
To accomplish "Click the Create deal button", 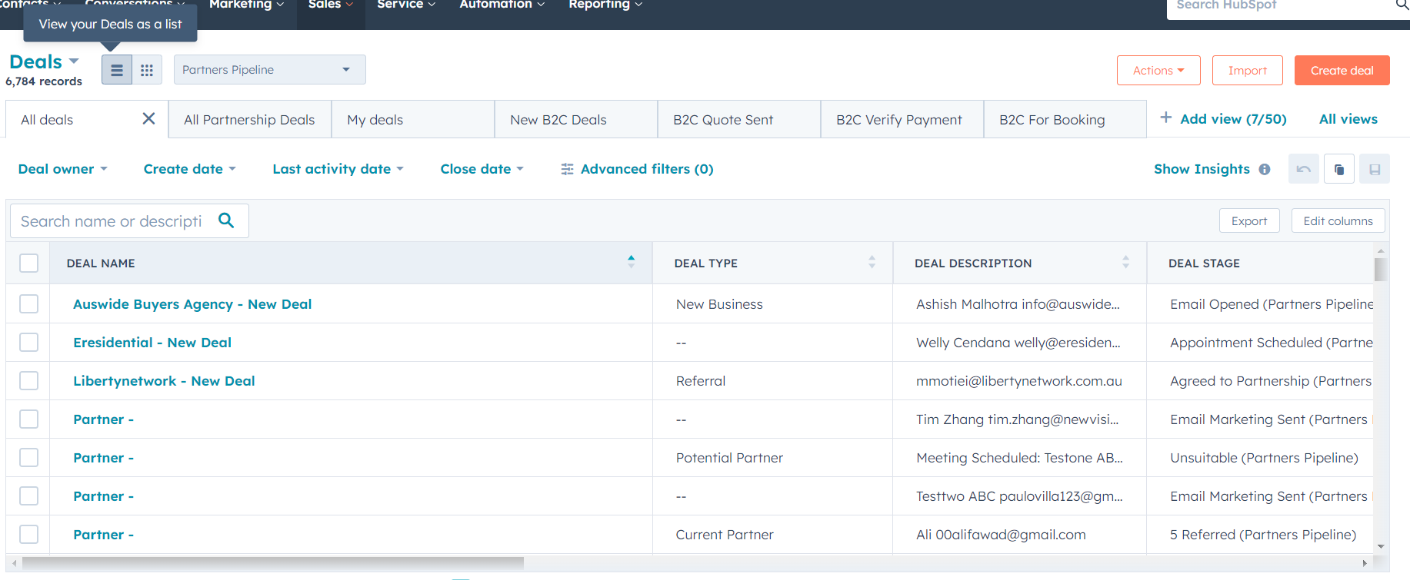I will pos(1342,71).
